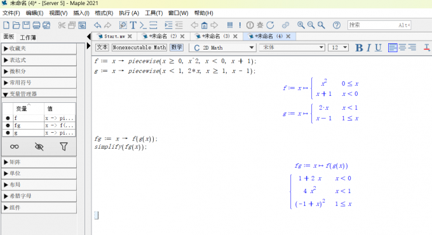The width and height of the screenshot is (432, 235).
Task: Open help with the question mark icon
Action: [x=337, y=25]
